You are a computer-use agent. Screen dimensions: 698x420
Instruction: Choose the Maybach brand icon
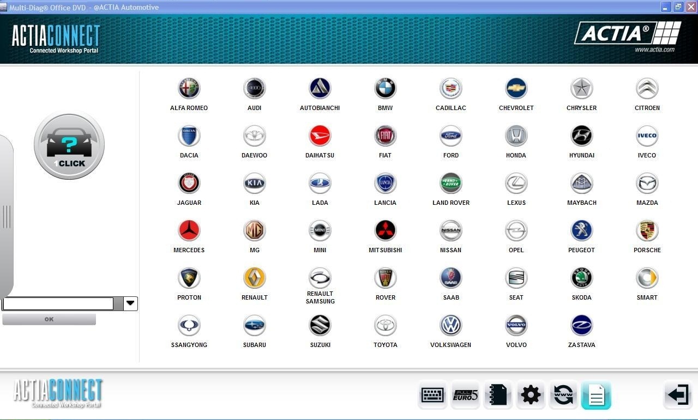pos(582,183)
